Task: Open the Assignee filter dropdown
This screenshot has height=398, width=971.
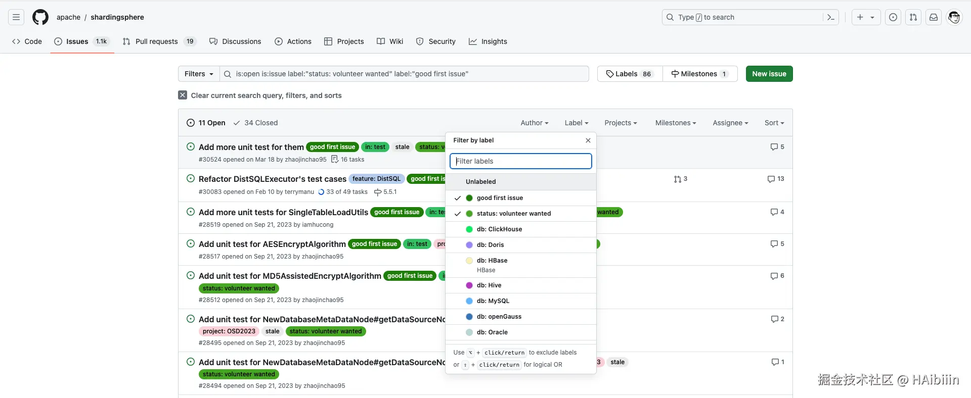Action: [x=730, y=123]
